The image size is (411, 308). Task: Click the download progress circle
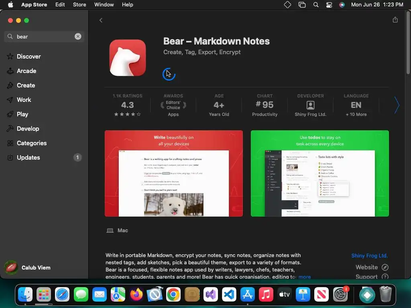pyautogui.click(x=169, y=74)
